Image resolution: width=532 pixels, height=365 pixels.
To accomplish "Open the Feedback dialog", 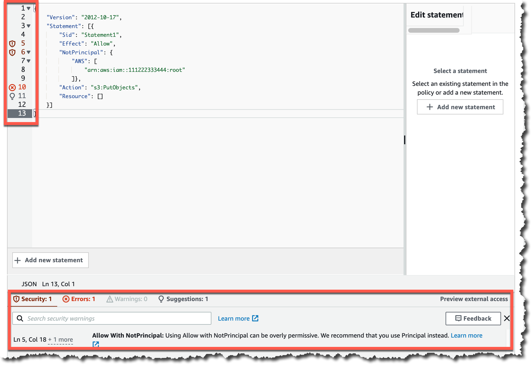I will (x=473, y=318).
